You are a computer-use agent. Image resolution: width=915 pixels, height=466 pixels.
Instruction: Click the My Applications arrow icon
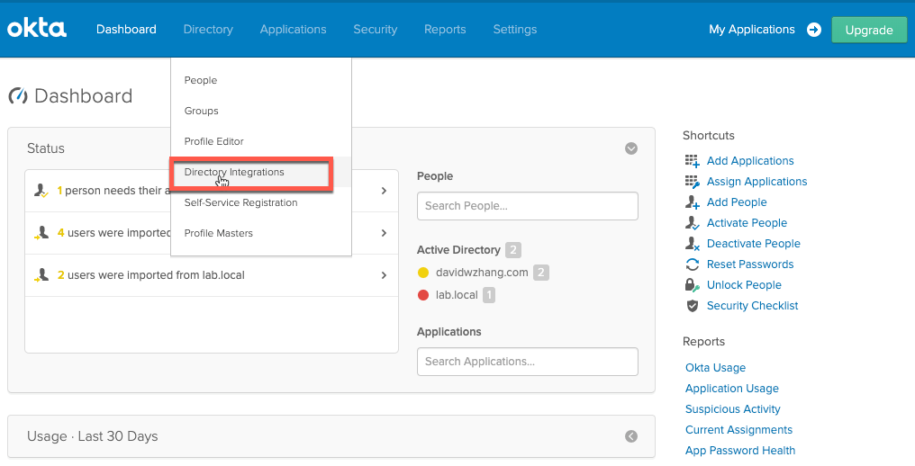813,30
